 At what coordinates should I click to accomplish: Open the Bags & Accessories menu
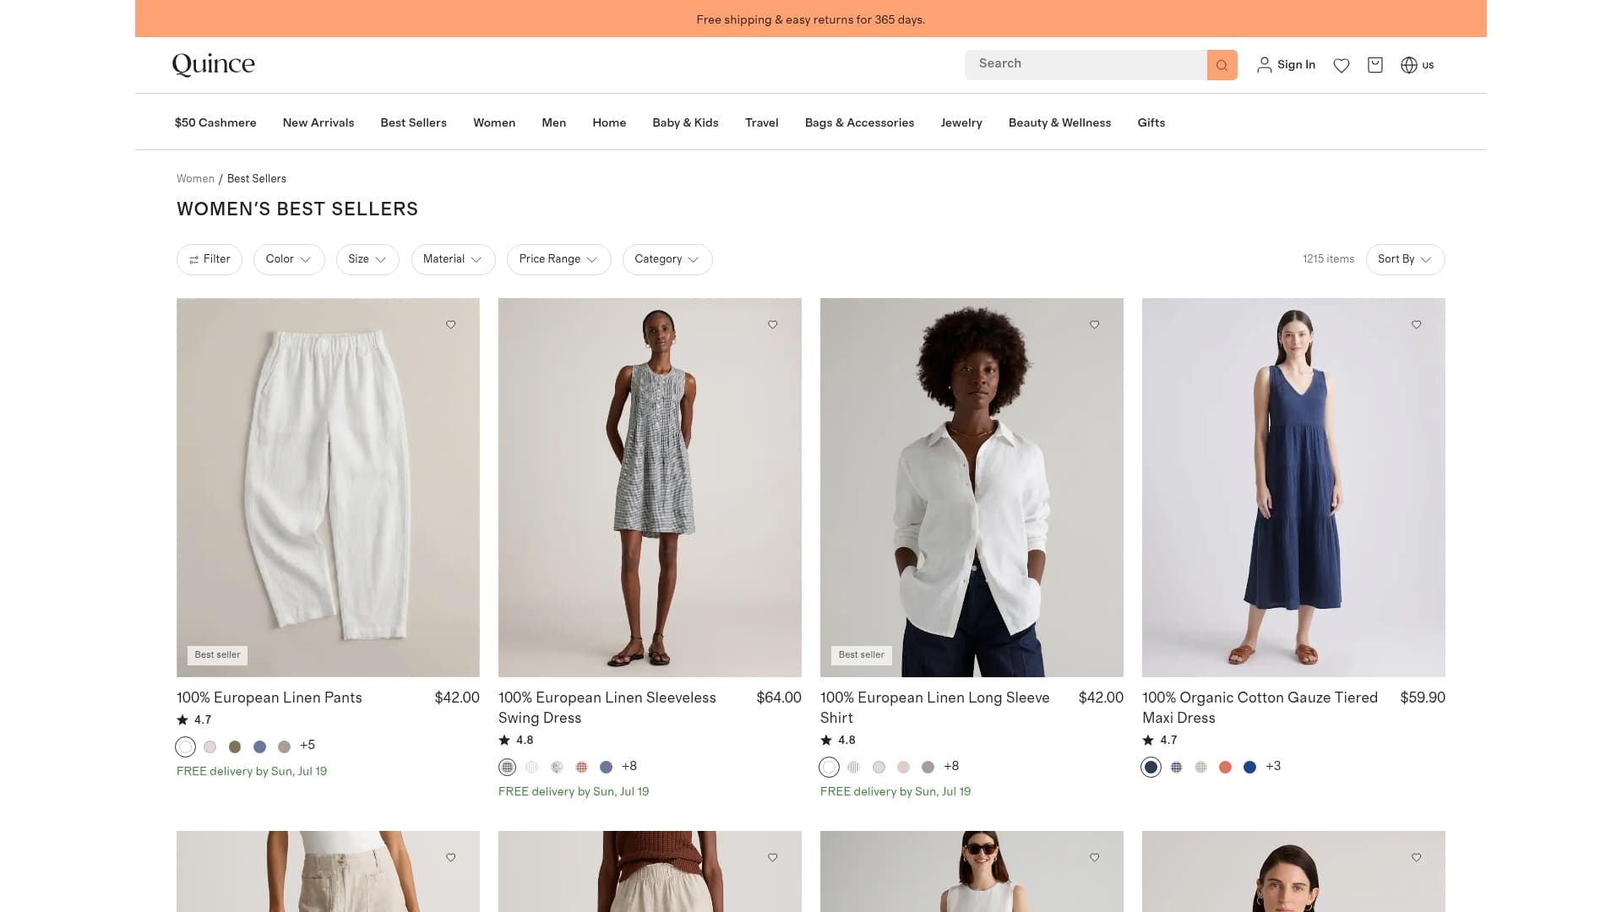(859, 122)
